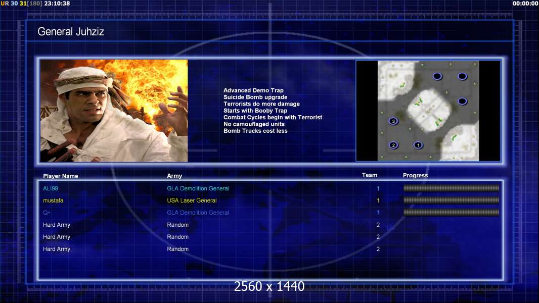The height and width of the screenshot is (303, 539).
Task: Click the Q+ player name
Action: click(x=47, y=213)
